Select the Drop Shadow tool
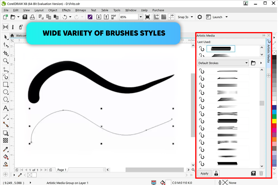This screenshot has height=185, width=278. pyautogui.click(x=6, y=133)
